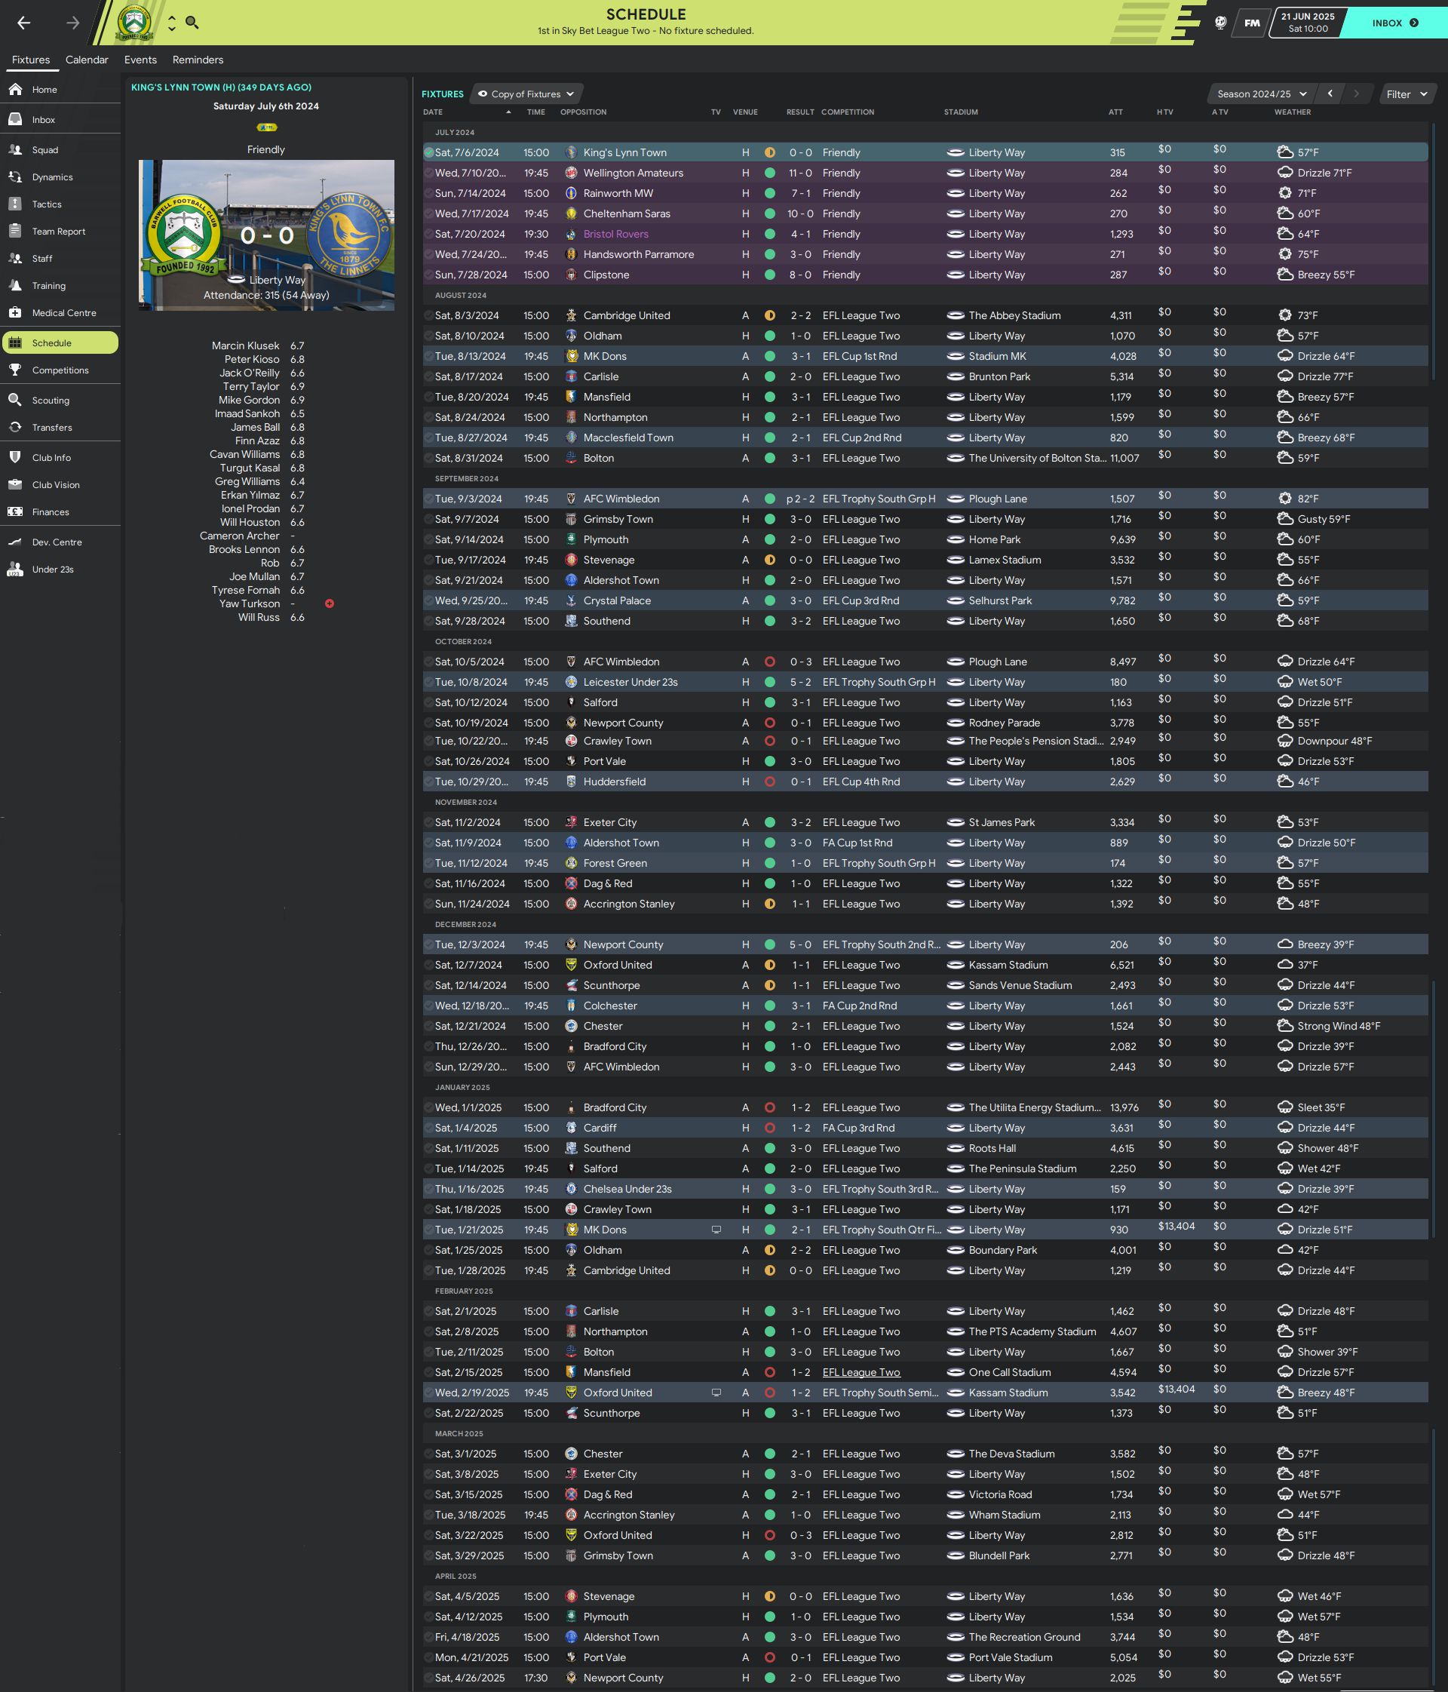Sort by the Weather column header

1292,112
